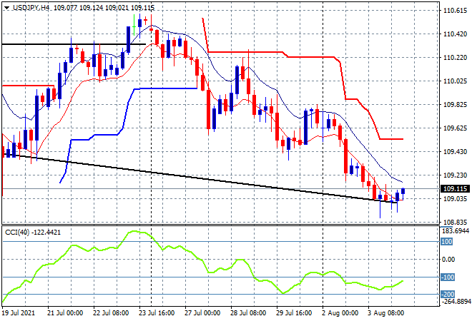Click the 183.6944 CCI scale value

(x=456, y=230)
